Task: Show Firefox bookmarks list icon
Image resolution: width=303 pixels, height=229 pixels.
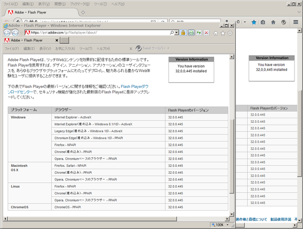Action: coord(263,22)
